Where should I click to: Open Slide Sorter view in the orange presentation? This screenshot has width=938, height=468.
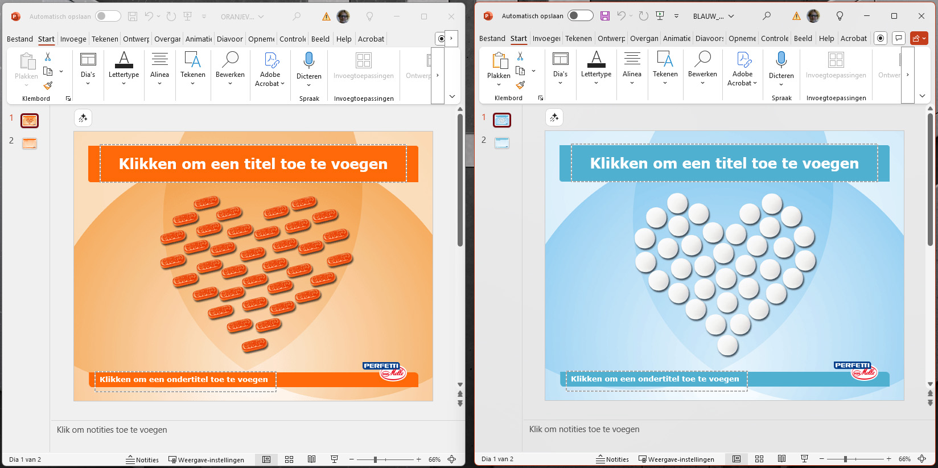289,459
